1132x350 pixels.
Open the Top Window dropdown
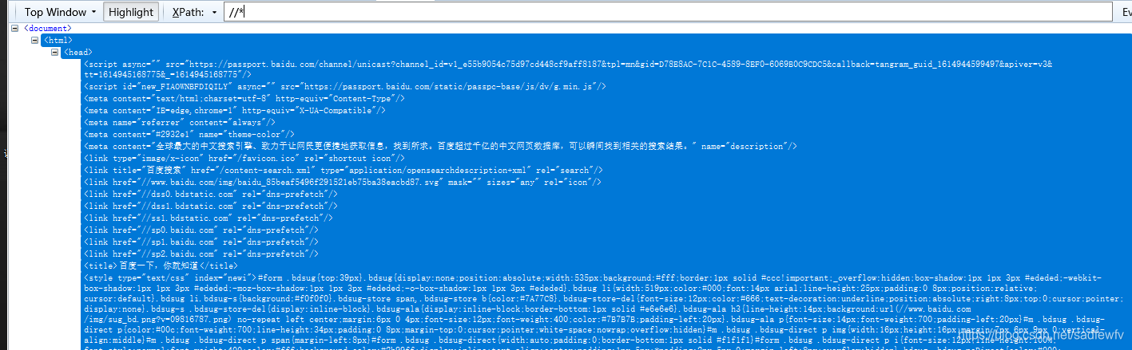coord(61,12)
